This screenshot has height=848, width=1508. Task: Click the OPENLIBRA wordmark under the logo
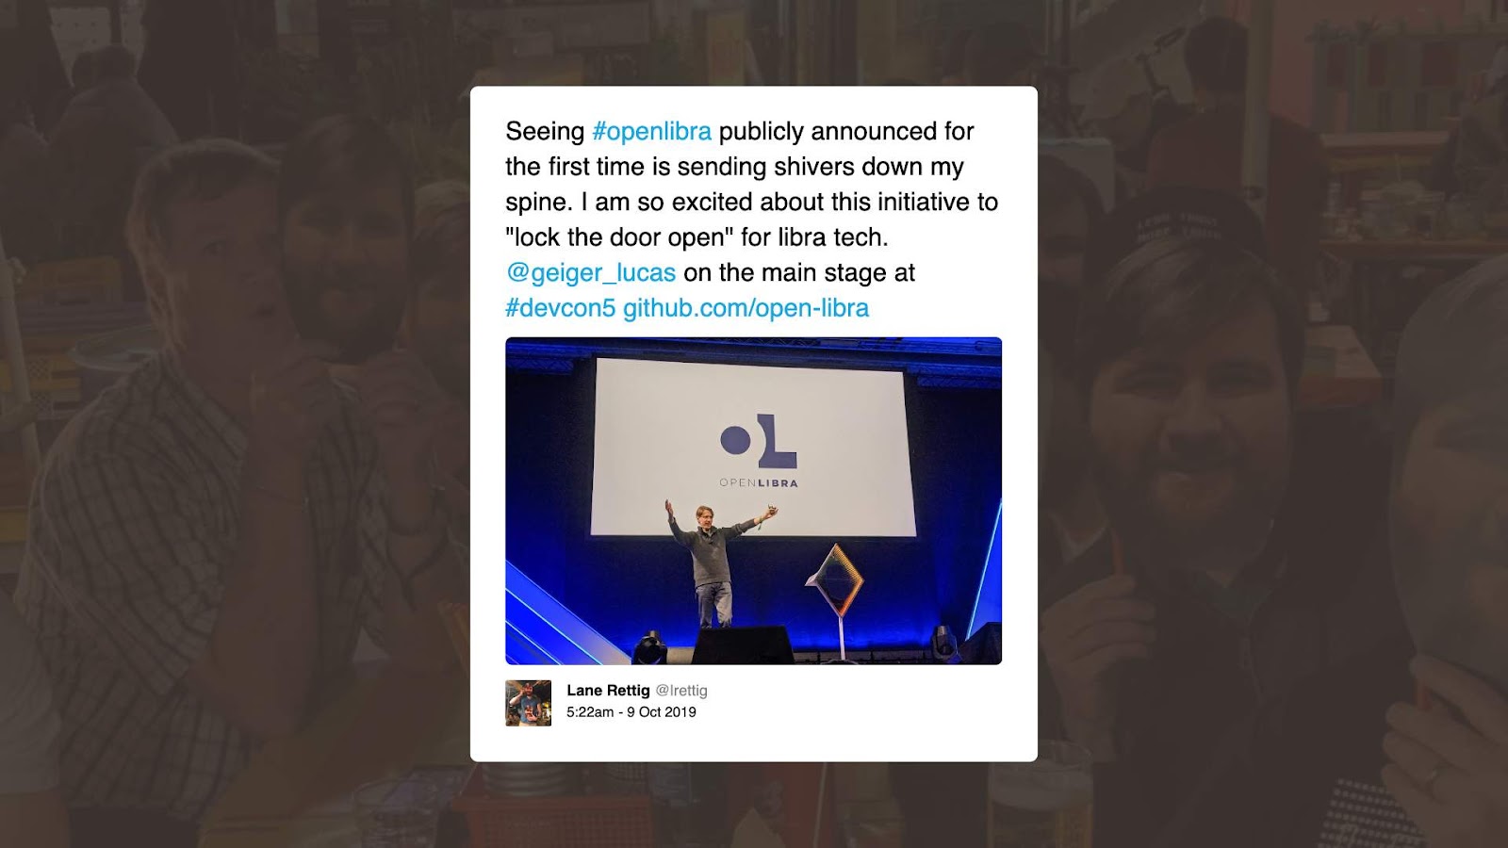click(x=759, y=483)
